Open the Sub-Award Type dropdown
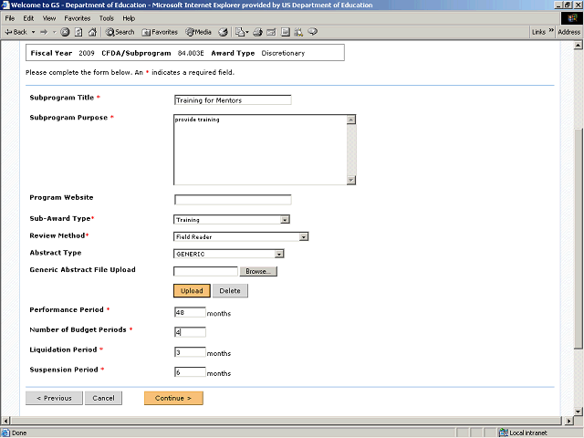 pos(232,219)
